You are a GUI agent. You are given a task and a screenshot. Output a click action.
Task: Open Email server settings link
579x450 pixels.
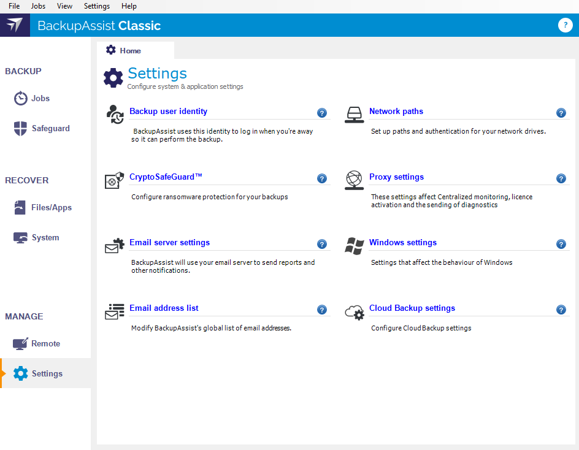169,243
